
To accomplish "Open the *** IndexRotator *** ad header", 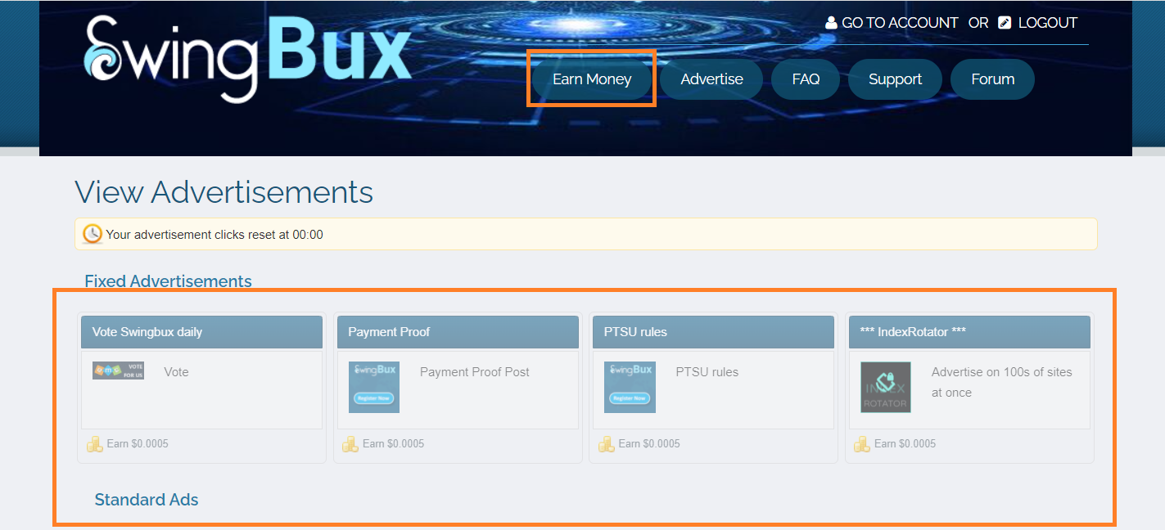I will pos(969,332).
